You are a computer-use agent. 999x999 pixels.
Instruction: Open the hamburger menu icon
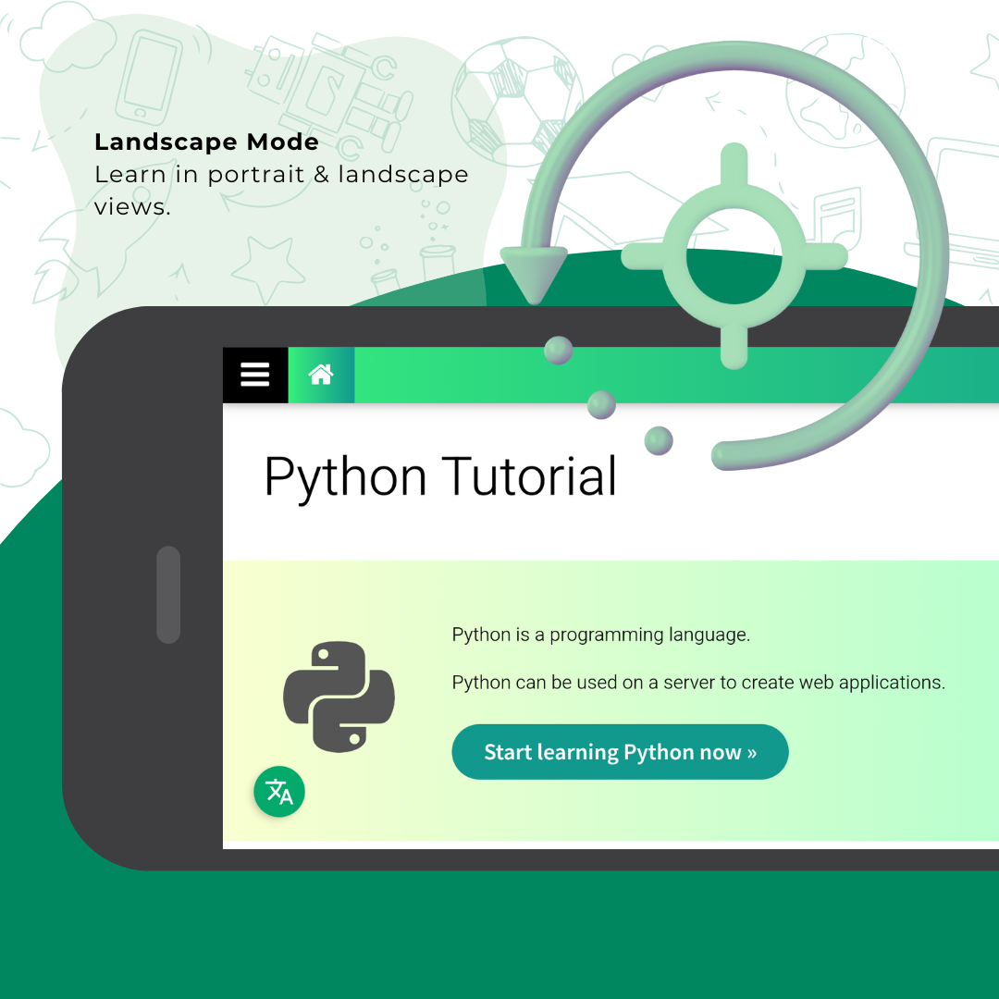(x=255, y=375)
